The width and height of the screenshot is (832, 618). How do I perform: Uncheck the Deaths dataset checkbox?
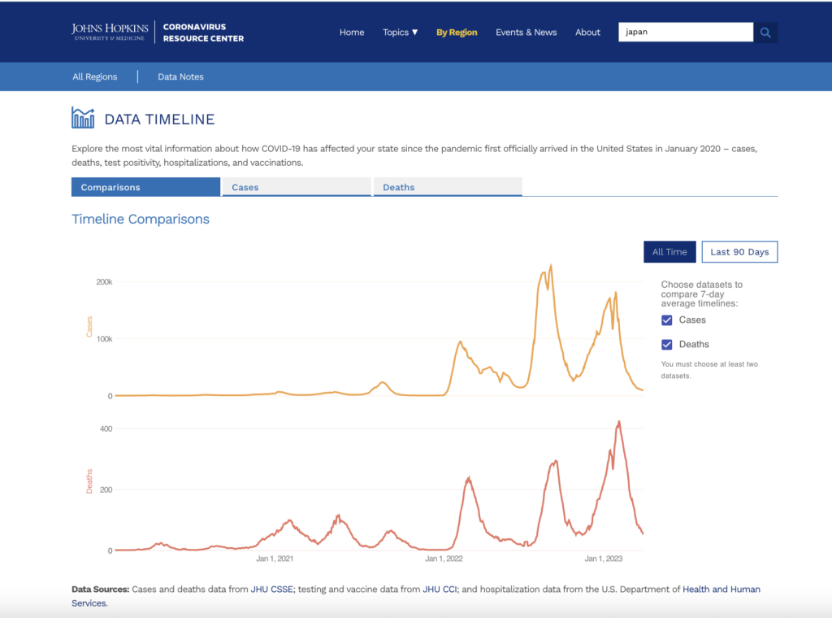(667, 345)
